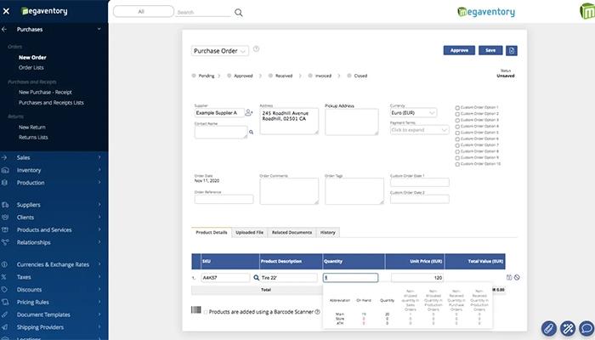Close the sidebar with the X icon
Image resolution: width=595 pixels, height=340 pixels.
[x=6, y=11]
